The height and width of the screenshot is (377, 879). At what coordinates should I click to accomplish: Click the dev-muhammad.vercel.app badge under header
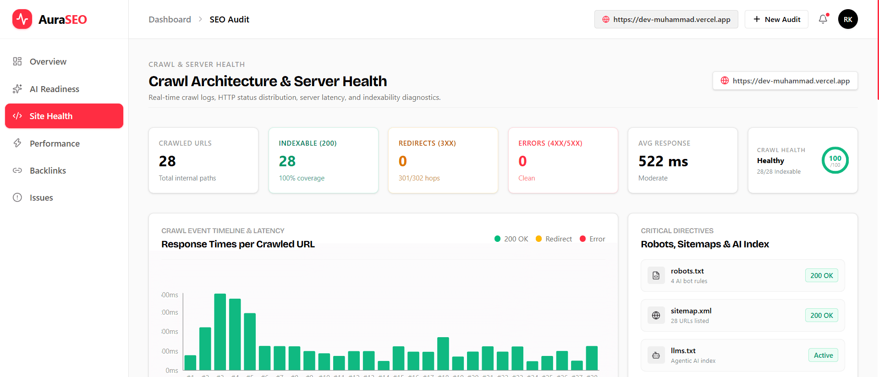click(x=785, y=81)
